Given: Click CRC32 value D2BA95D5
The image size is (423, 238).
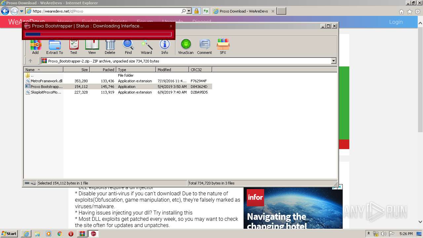Looking at the screenshot, I should point(199,92).
